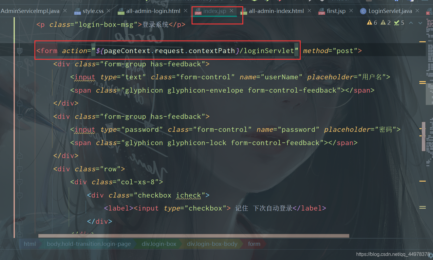Open the LoginServlet.java tab

click(390, 11)
